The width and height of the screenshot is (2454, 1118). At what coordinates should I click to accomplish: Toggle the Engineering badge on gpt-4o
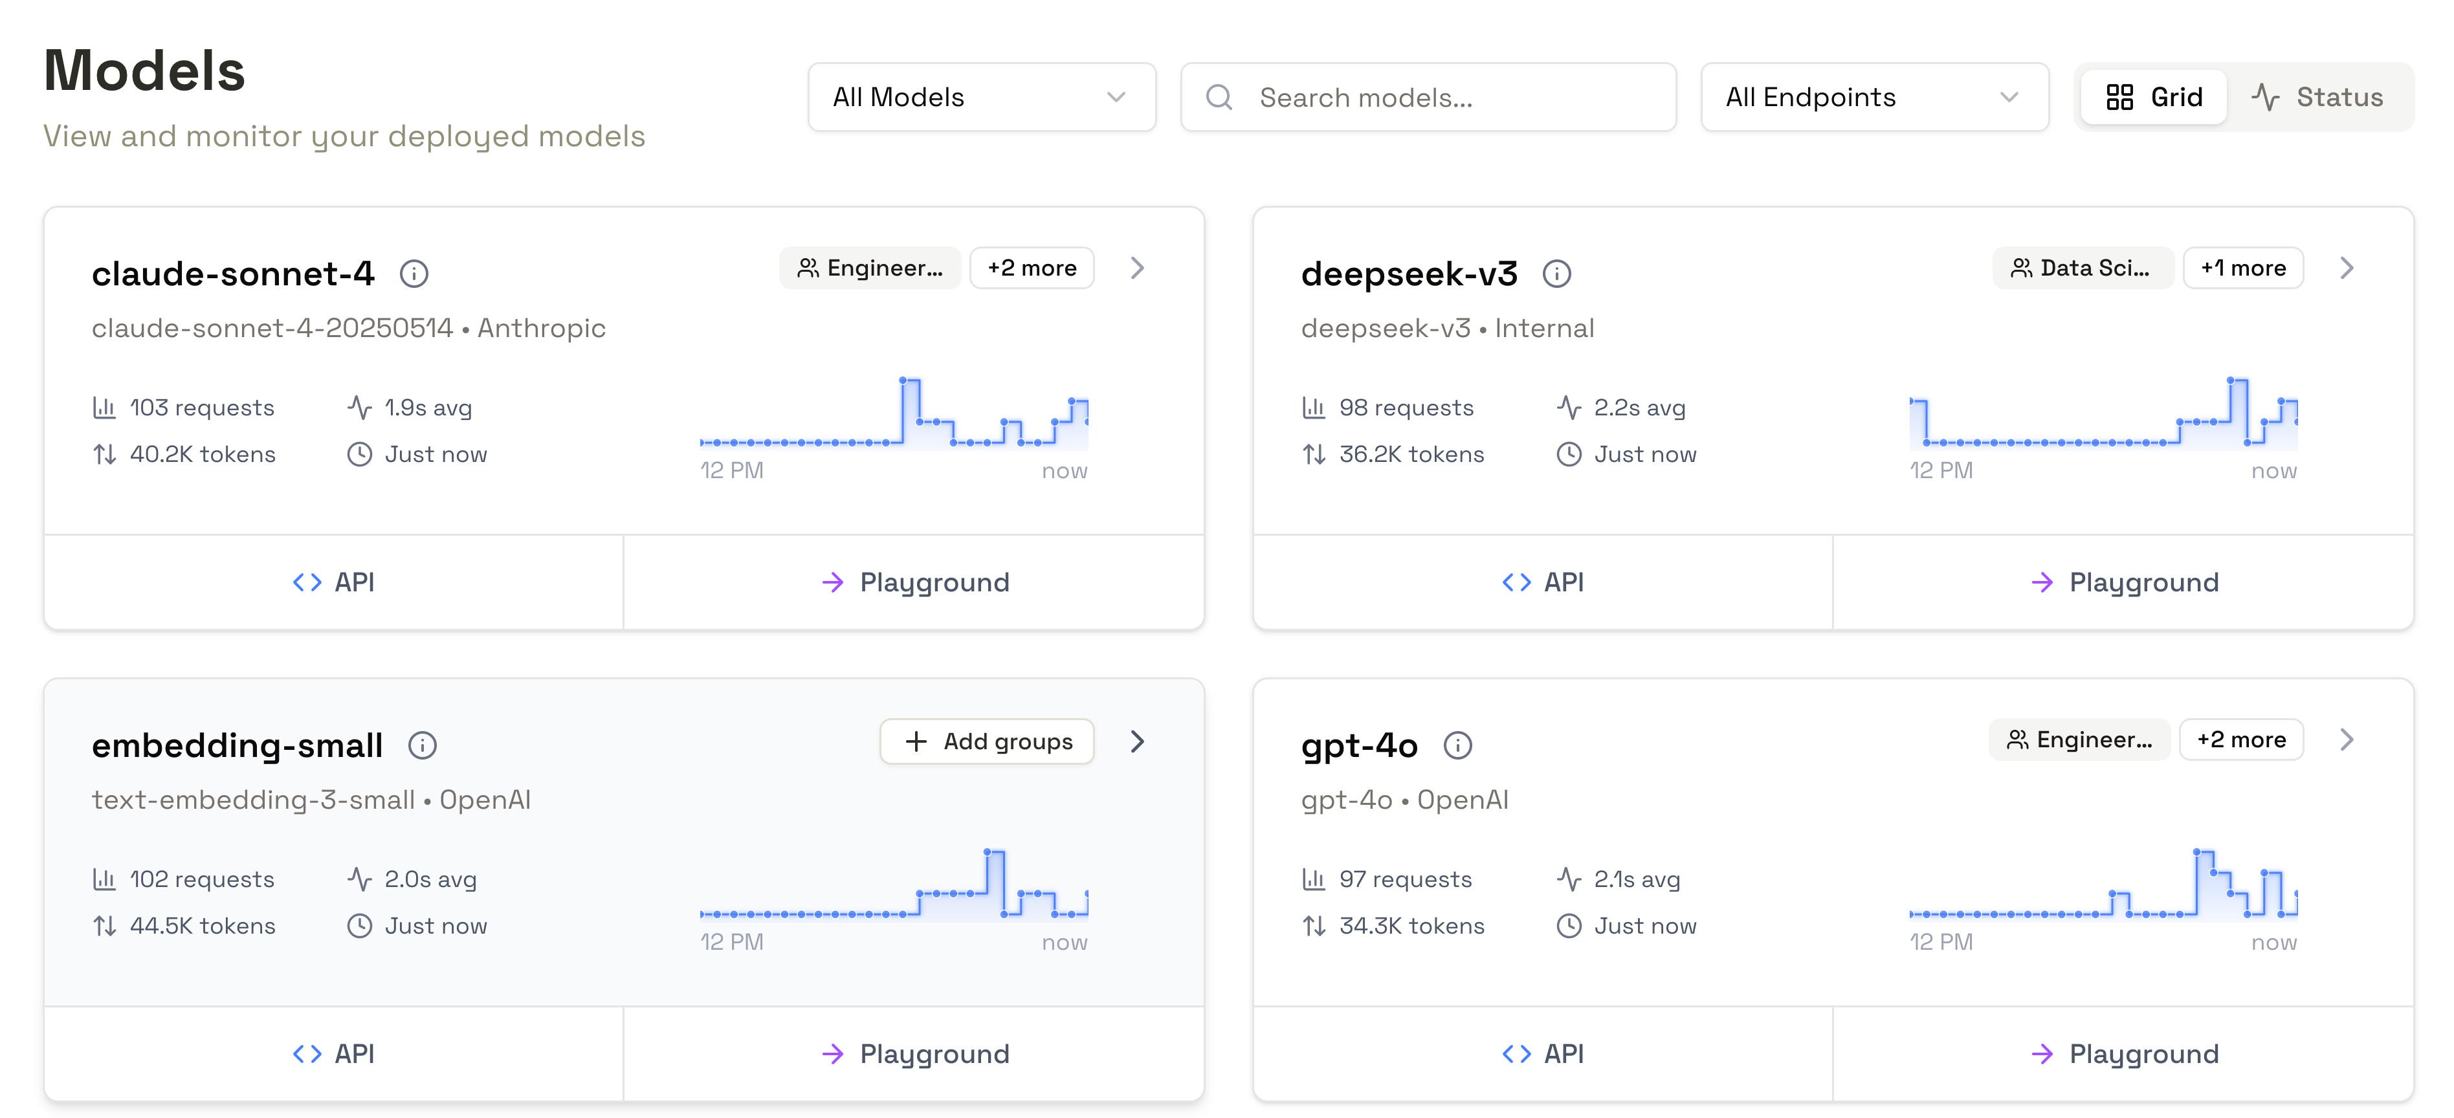coord(2079,740)
